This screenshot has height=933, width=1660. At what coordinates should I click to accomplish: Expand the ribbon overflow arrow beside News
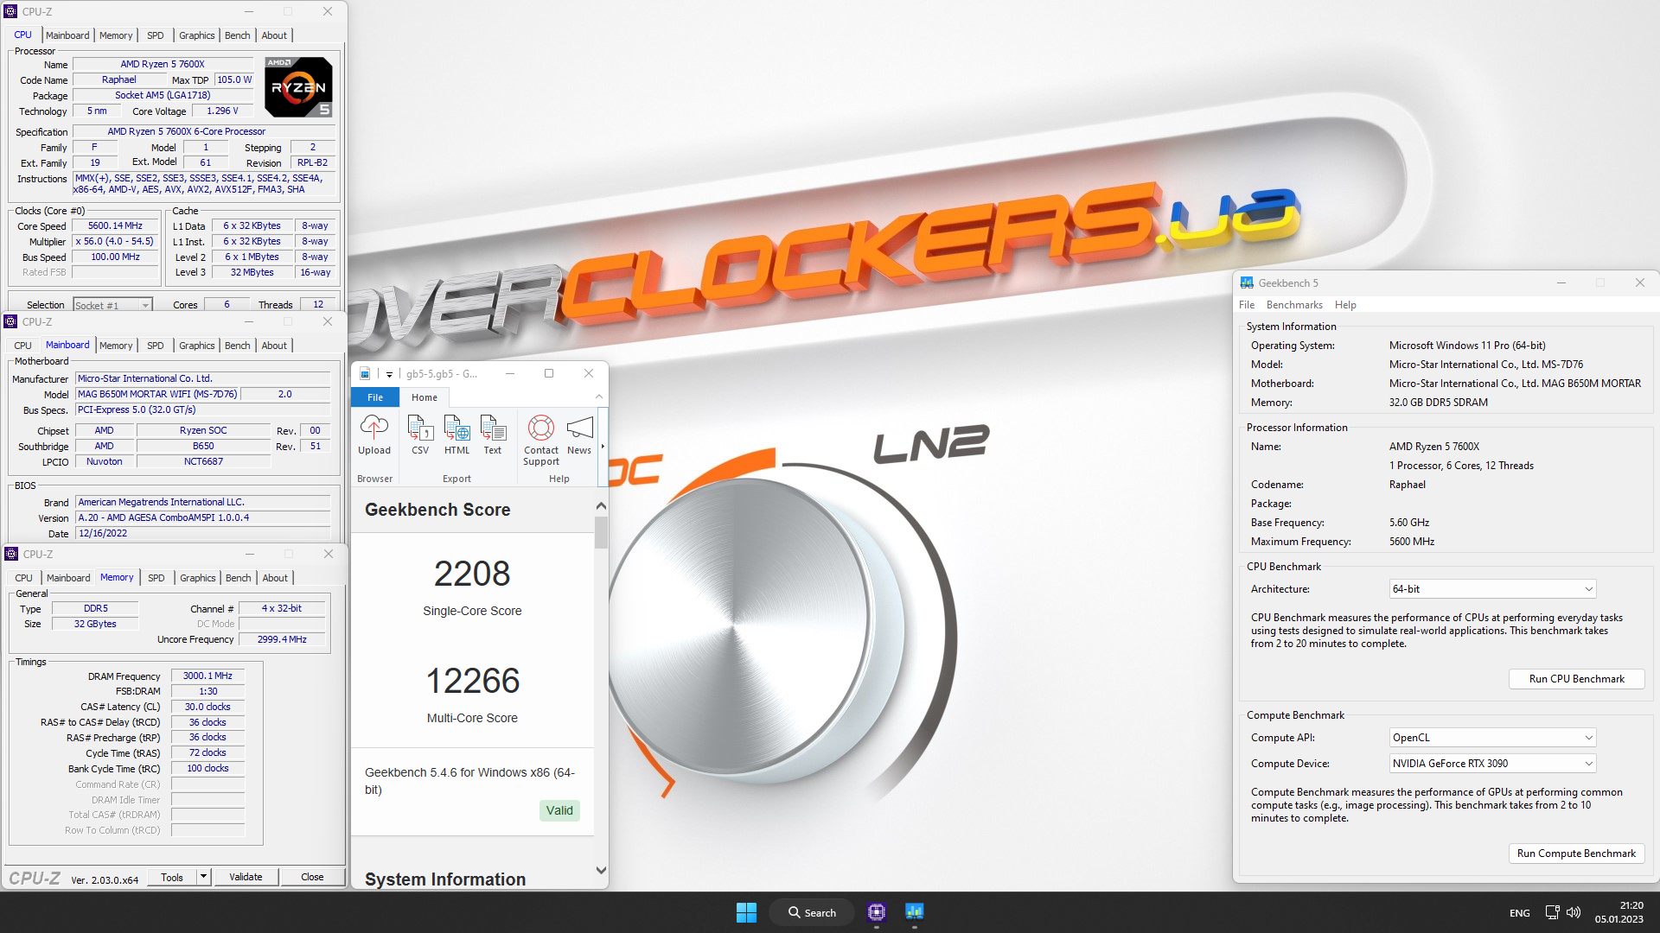603,447
